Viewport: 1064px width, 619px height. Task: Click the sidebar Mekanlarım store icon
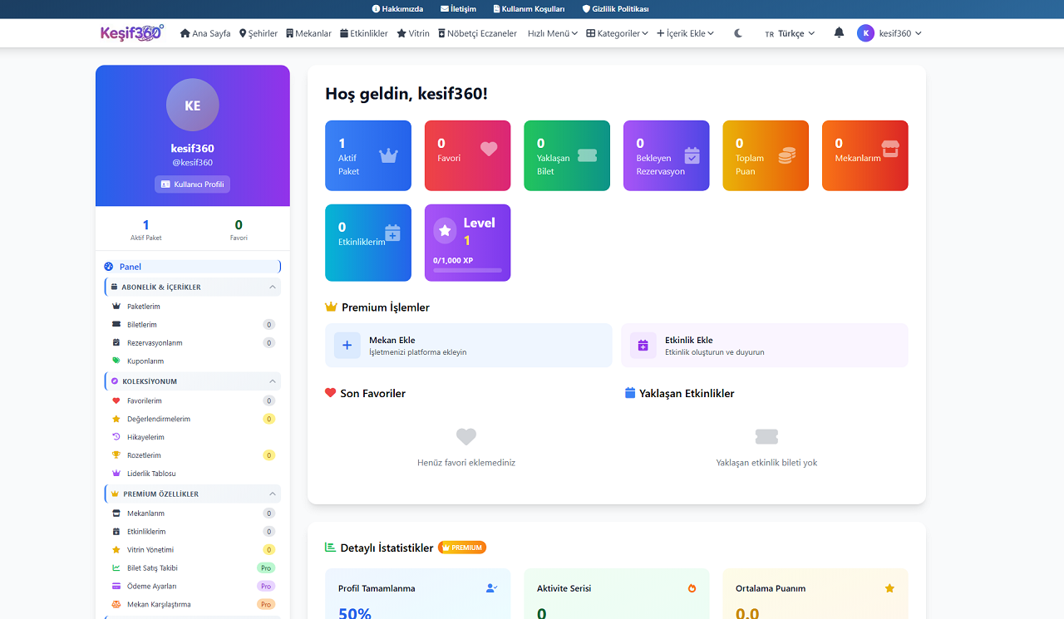(116, 513)
